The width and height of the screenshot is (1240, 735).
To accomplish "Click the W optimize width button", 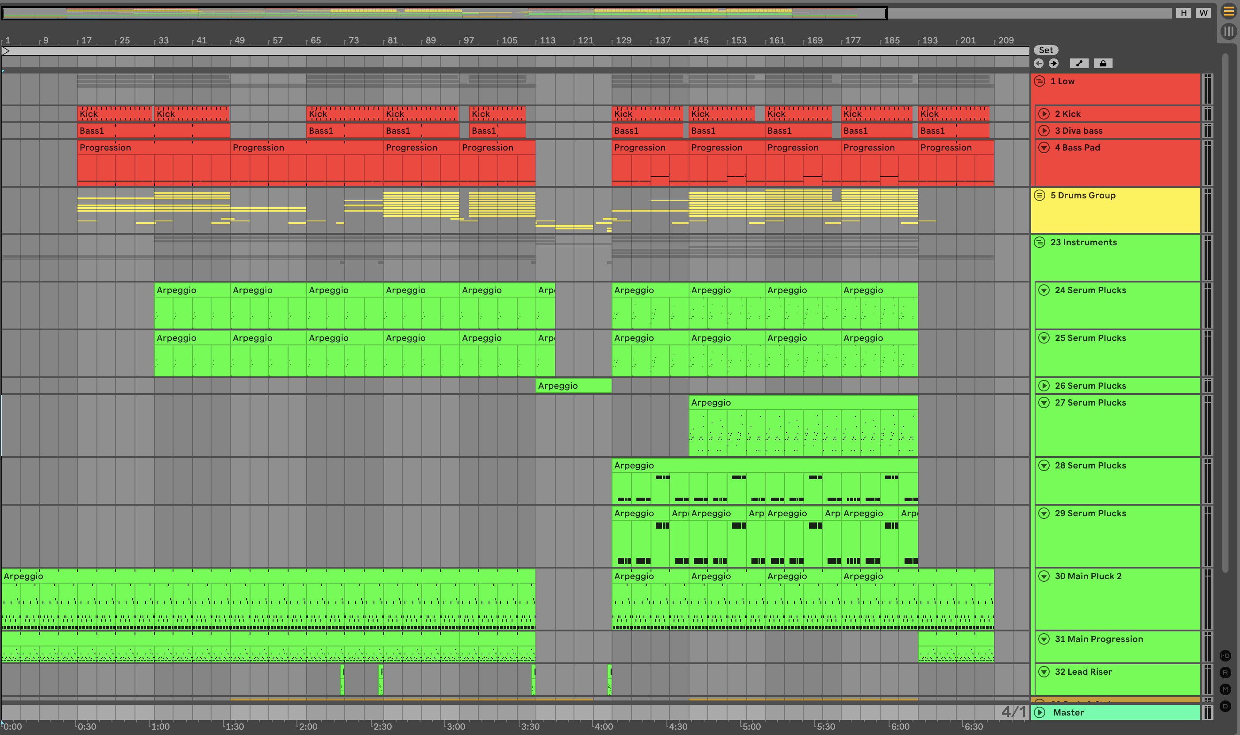I will 1203,13.
